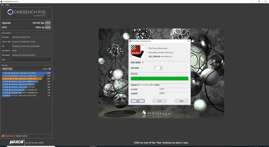
Task: Click the Cinebench R15 logo icon
Action: tap(10, 12)
